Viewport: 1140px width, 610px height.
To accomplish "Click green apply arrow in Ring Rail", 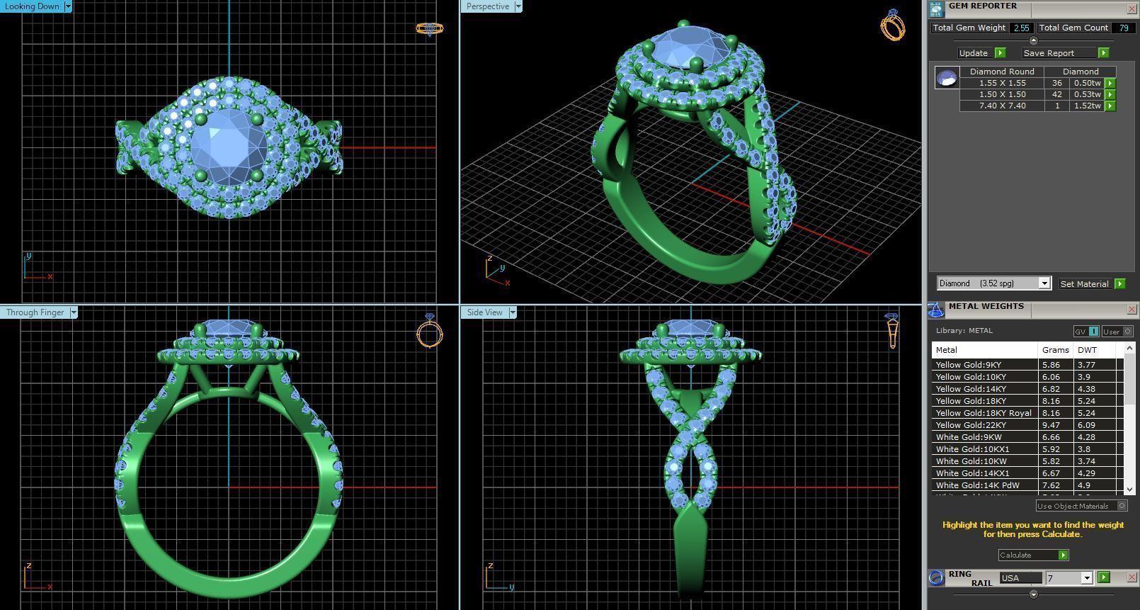I will [1103, 577].
